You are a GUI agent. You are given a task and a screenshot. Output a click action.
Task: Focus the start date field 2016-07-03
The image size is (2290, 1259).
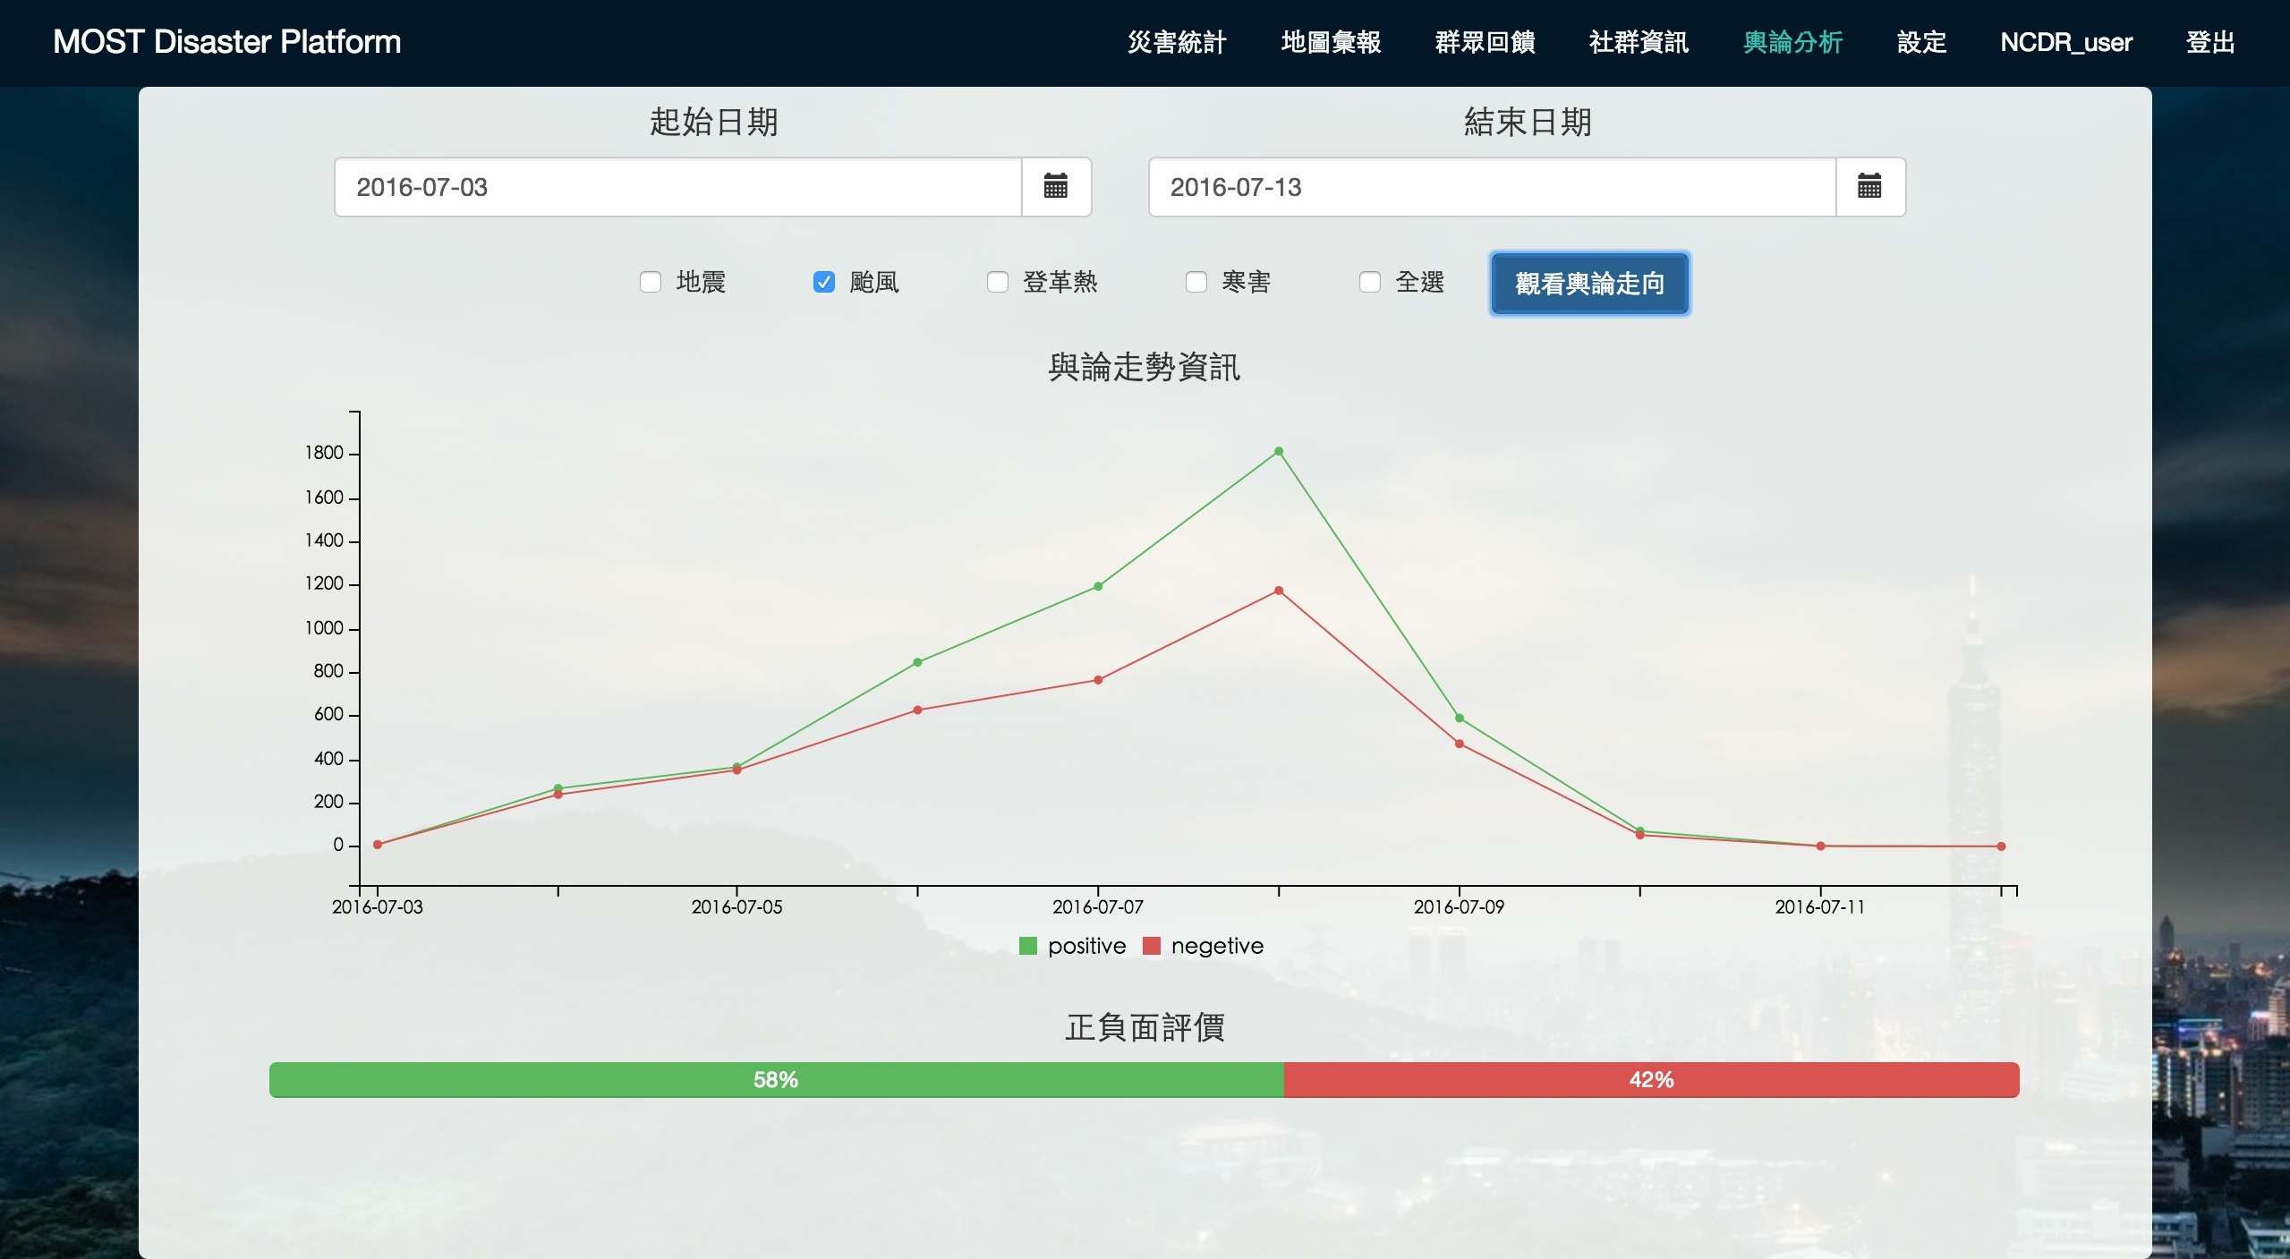[x=678, y=187]
